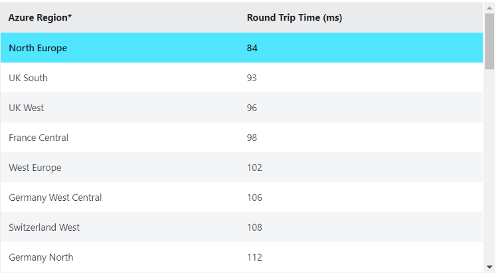Select the Switzerland West row
The height and width of the screenshot is (274, 498).
click(x=242, y=227)
